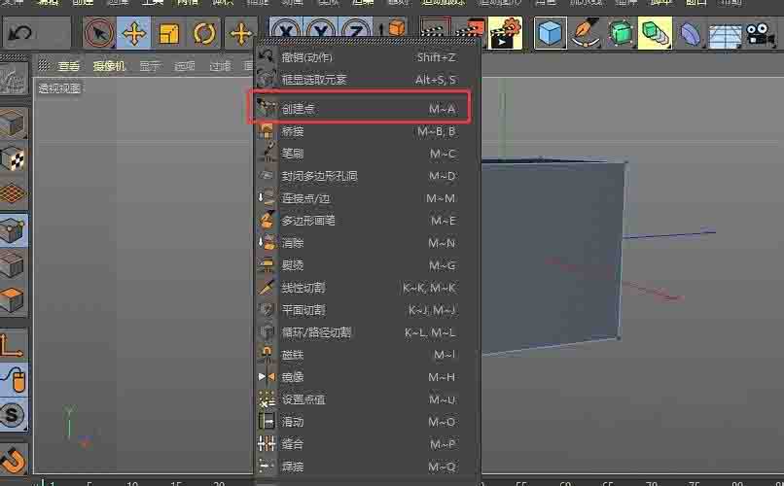
Task: Click the Make Editable icon
Action: point(14,80)
